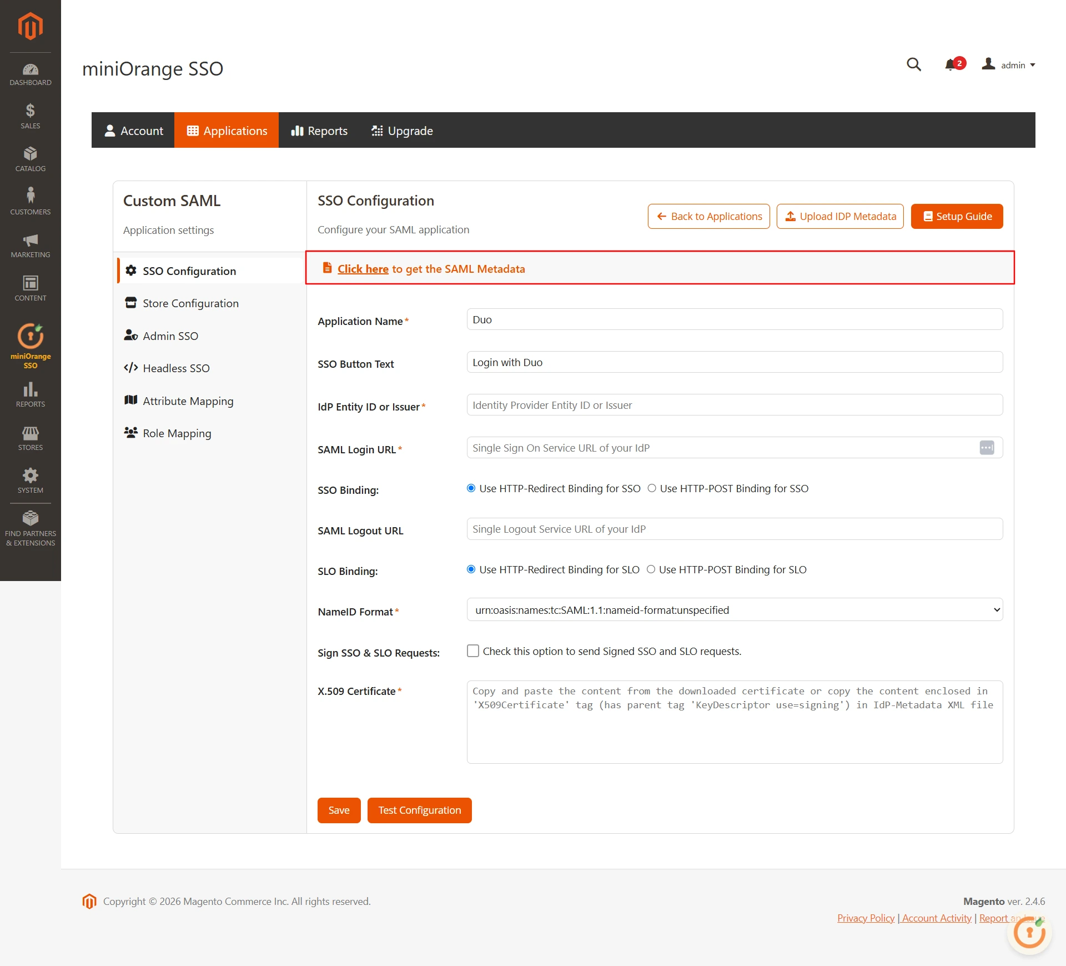This screenshot has width=1066, height=966.
Task: Open the admin user dropdown
Action: coord(1008,65)
